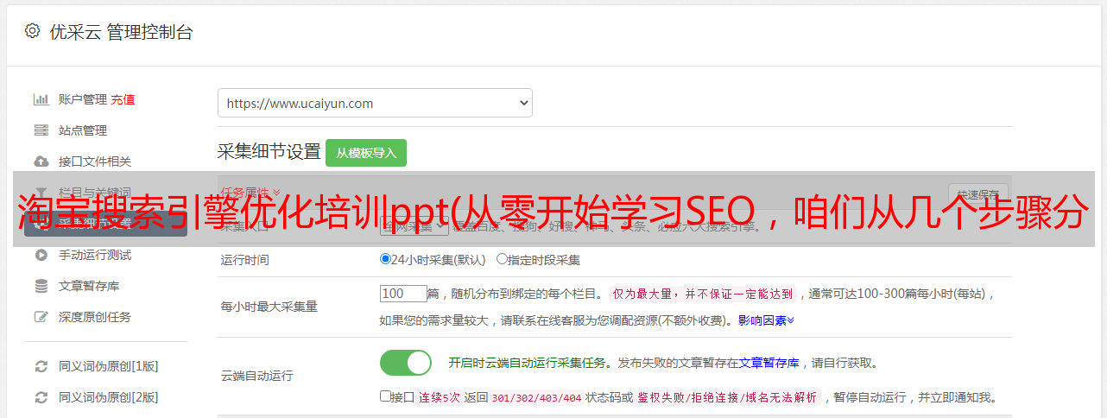Open 账户管理 bar chart icon
This screenshot has height=418, width=1107.
tap(41, 99)
